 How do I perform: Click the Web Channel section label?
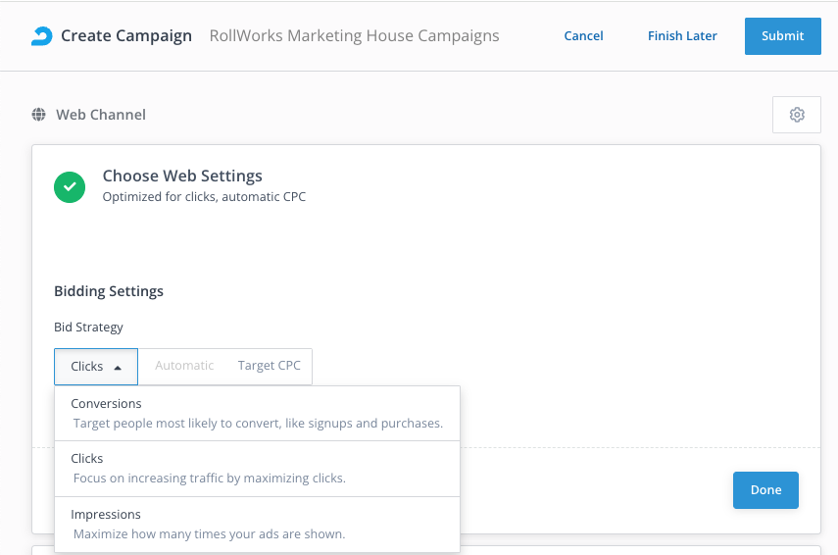coord(100,115)
